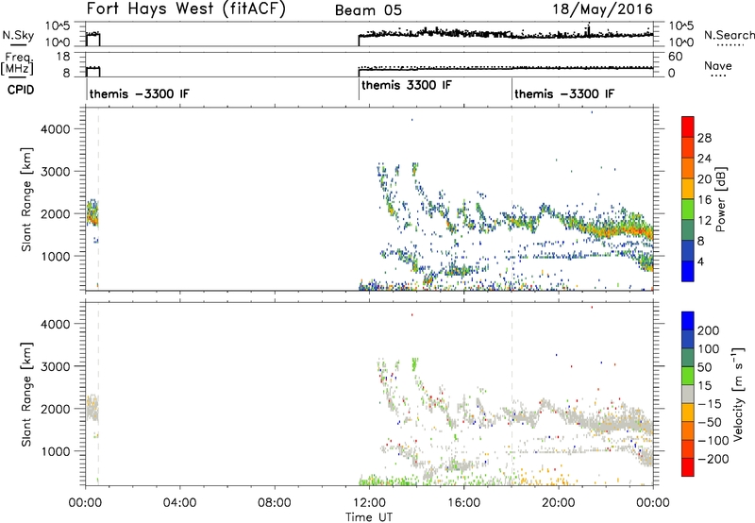Screen dimensions: 755x523
Task: Click the 'Beam 05' label
Action: [x=368, y=10]
